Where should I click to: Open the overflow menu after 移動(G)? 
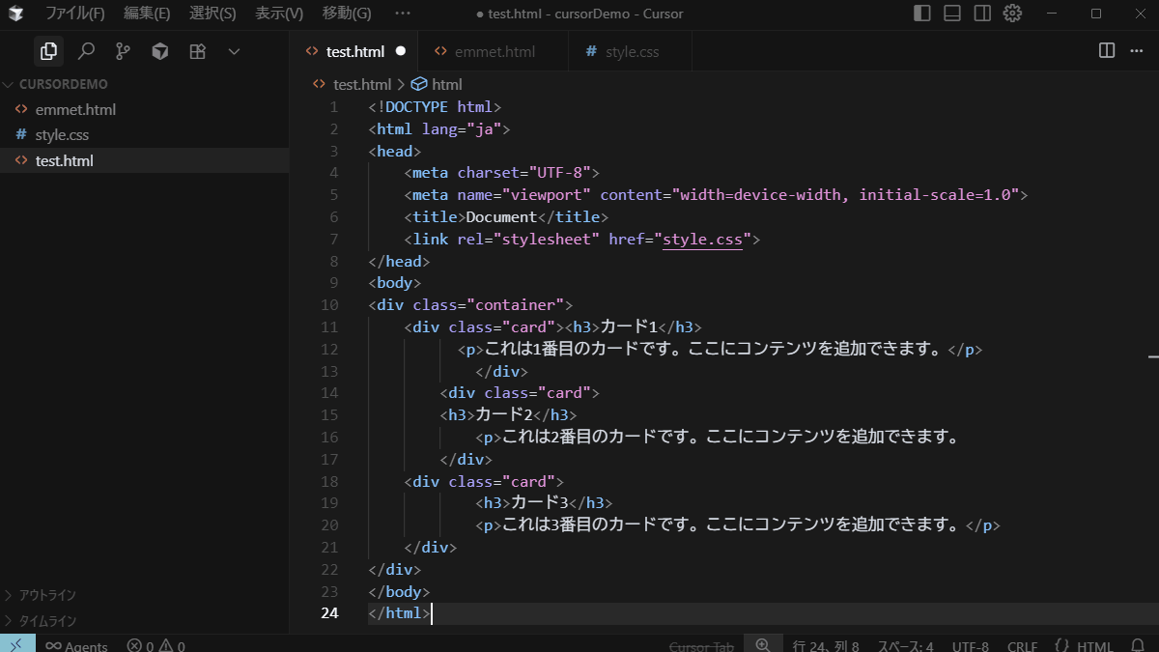click(403, 14)
